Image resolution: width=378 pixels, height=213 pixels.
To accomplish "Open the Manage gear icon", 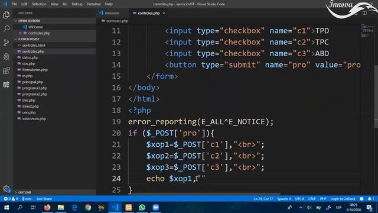I will click(x=6, y=189).
